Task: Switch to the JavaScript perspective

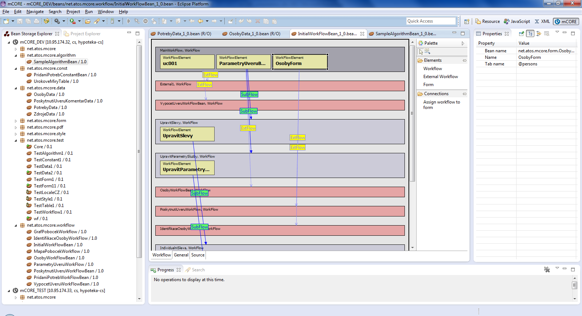Action: [x=517, y=21]
